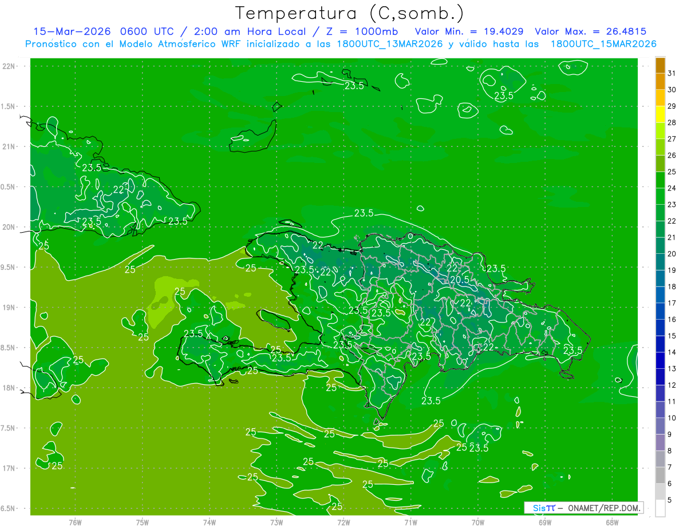Click the '68W' longitude axis label
This screenshot has height=530, width=687.
point(612,522)
